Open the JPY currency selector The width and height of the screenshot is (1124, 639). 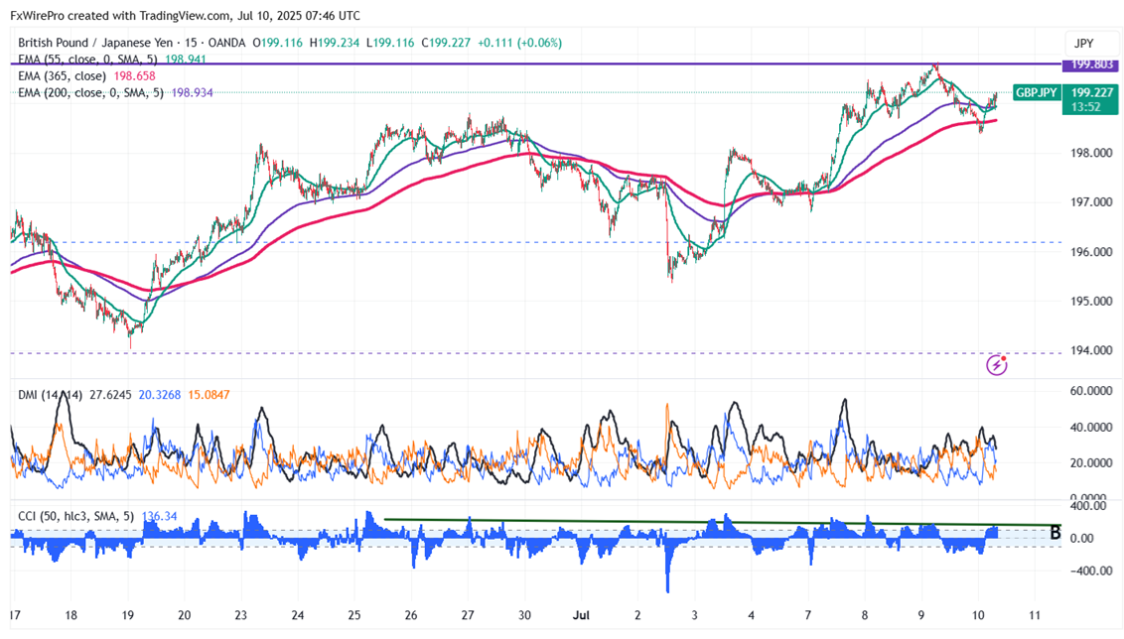(1084, 44)
